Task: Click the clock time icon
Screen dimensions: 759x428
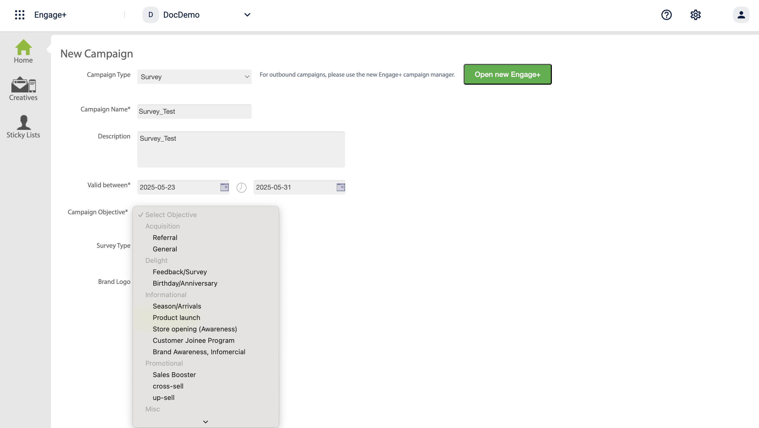Action: (x=241, y=188)
